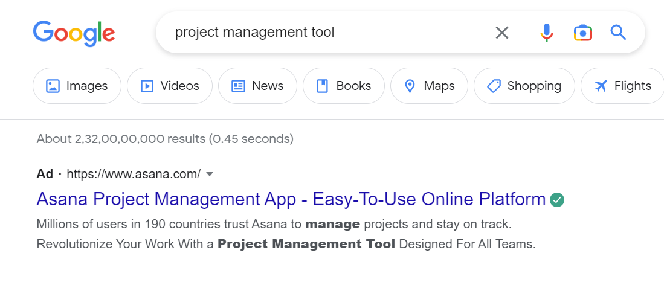Switch to the Images results tab
The image size is (664, 285).
[77, 86]
